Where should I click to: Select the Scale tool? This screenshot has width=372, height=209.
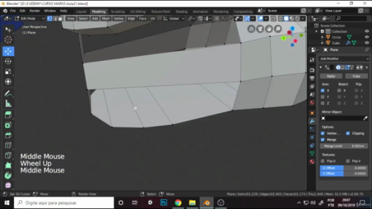tap(8, 71)
